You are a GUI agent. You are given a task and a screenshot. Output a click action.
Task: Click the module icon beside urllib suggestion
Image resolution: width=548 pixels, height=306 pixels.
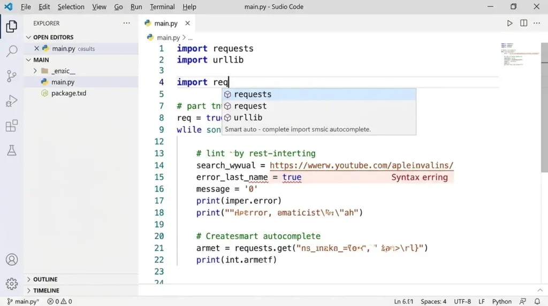click(227, 118)
